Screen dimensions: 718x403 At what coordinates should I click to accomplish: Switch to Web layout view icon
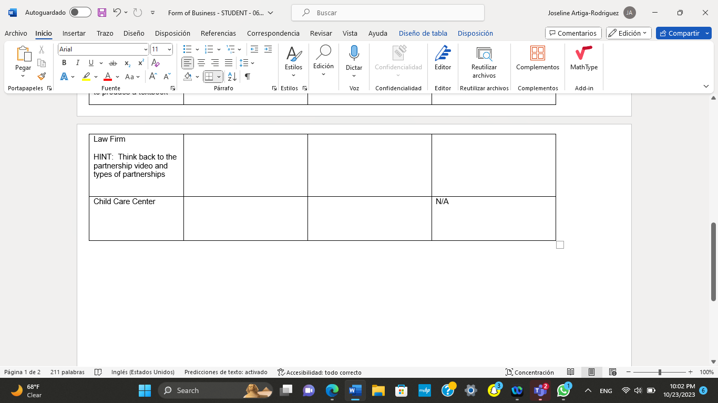pyautogui.click(x=612, y=372)
